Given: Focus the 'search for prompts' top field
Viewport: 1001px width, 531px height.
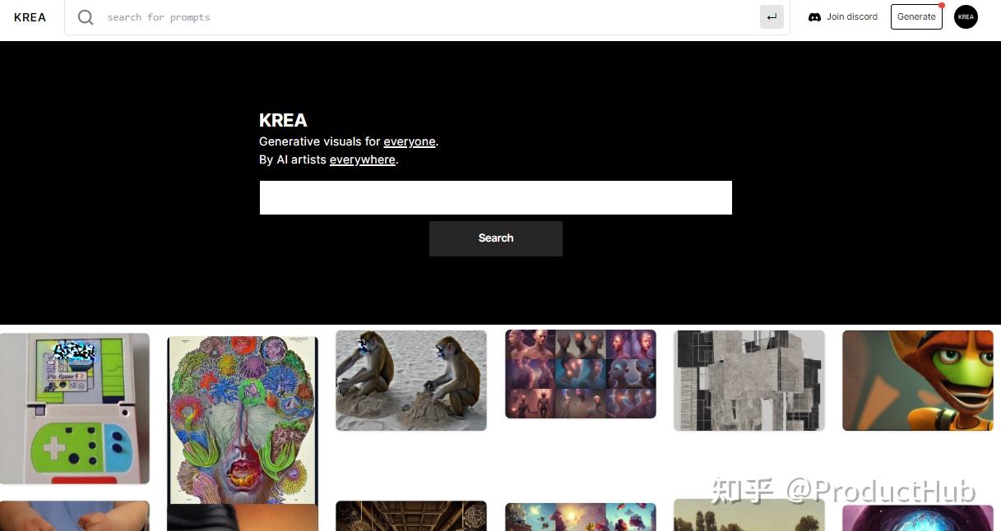Looking at the screenshot, I should (x=428, y=17).
